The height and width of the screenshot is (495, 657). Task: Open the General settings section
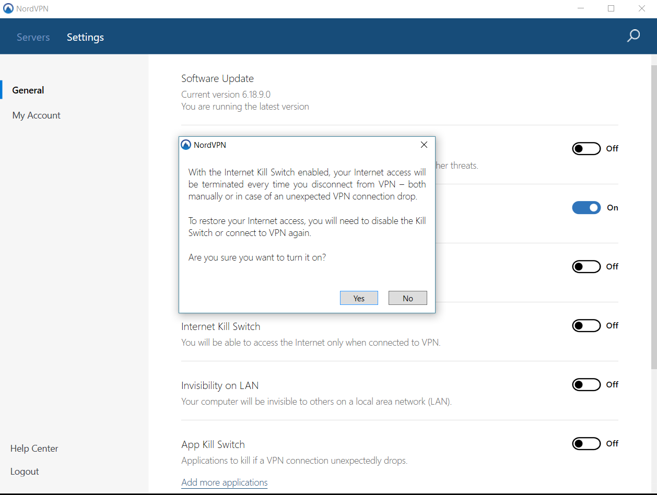tap(28, 90)
